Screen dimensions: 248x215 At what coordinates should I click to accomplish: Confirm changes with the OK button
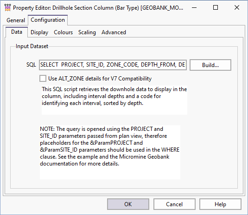128,204
